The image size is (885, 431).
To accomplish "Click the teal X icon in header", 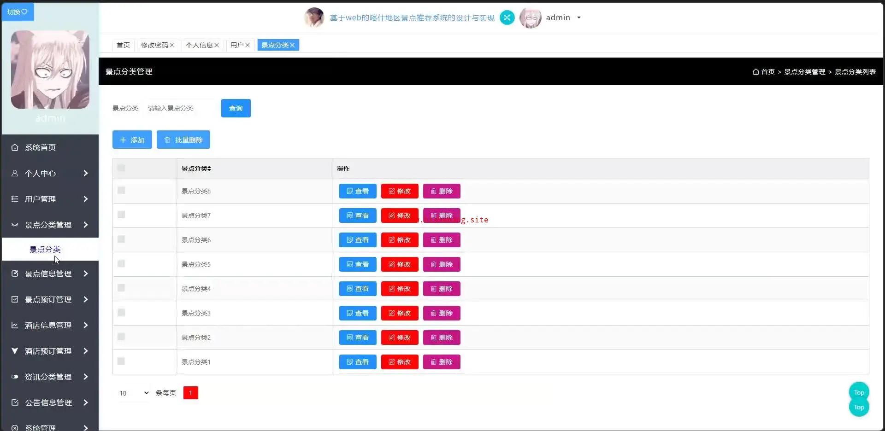I will pyautogui.click(x=507, y=17).
